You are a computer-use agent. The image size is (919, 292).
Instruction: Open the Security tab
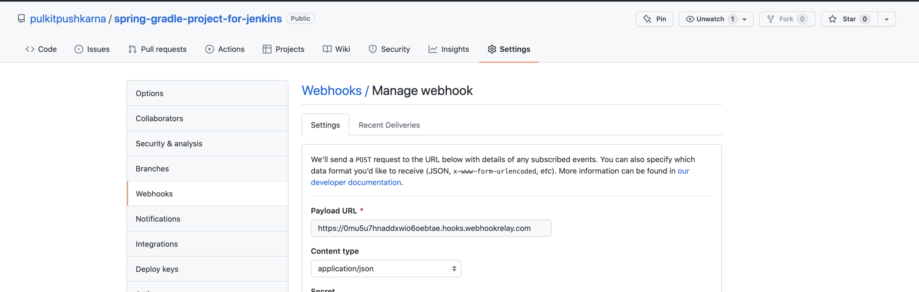click(389, 49)
